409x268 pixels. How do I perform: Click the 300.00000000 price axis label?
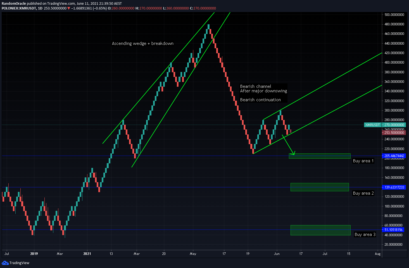(394, 110)
